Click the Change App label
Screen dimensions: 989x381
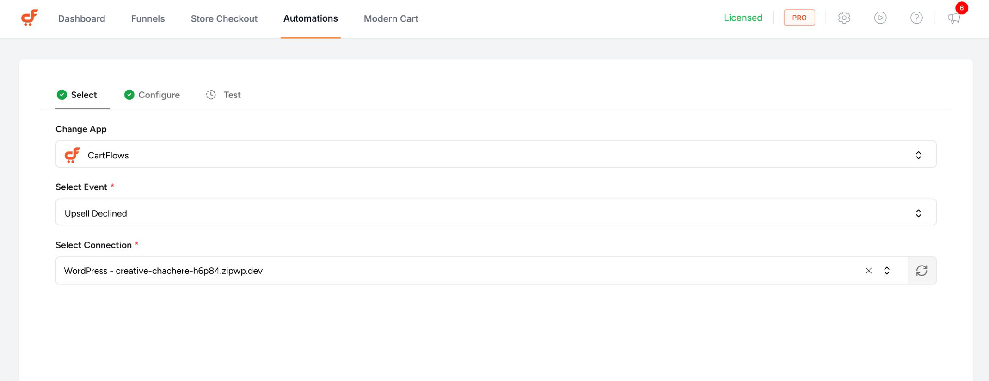(x=81, y=129)
